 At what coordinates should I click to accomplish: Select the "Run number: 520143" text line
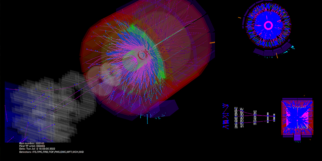point(32,143)
